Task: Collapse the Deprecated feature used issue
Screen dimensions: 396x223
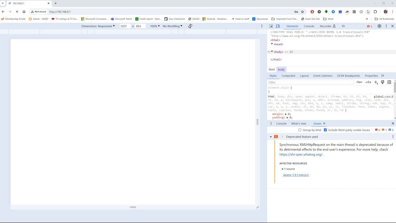Action: (x=271, y=137)
